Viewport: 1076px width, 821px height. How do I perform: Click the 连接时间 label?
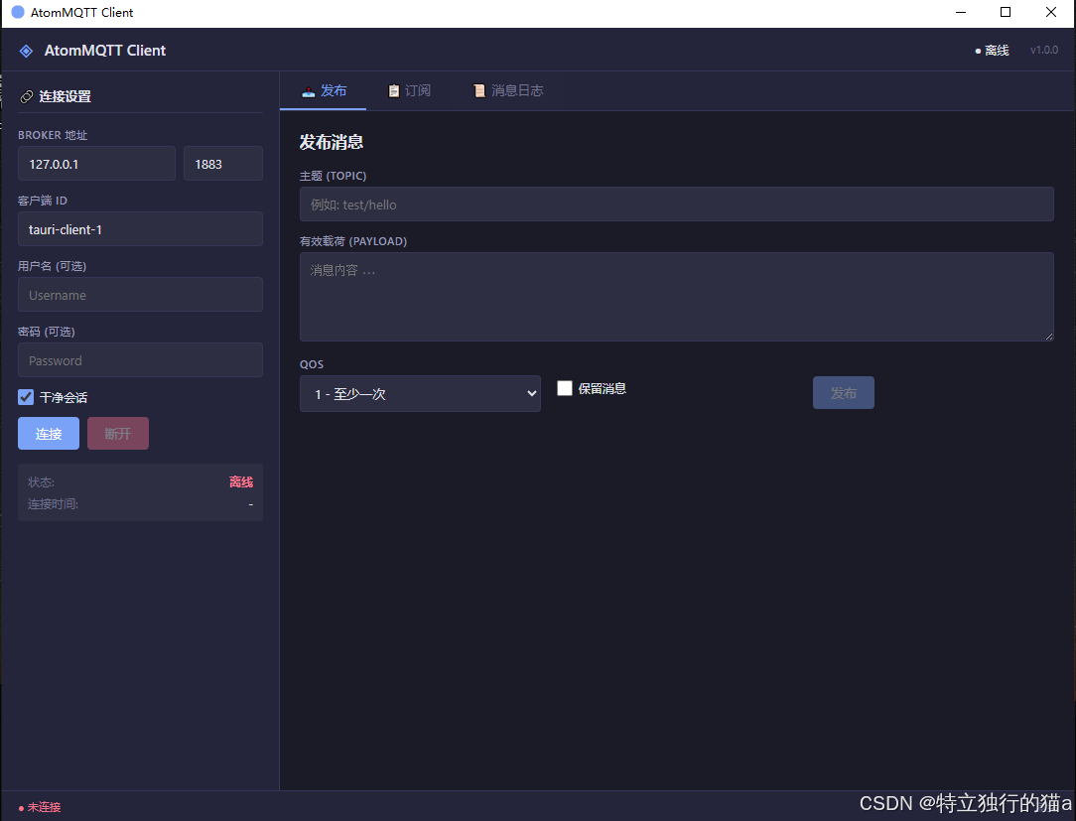pos(53,504)
